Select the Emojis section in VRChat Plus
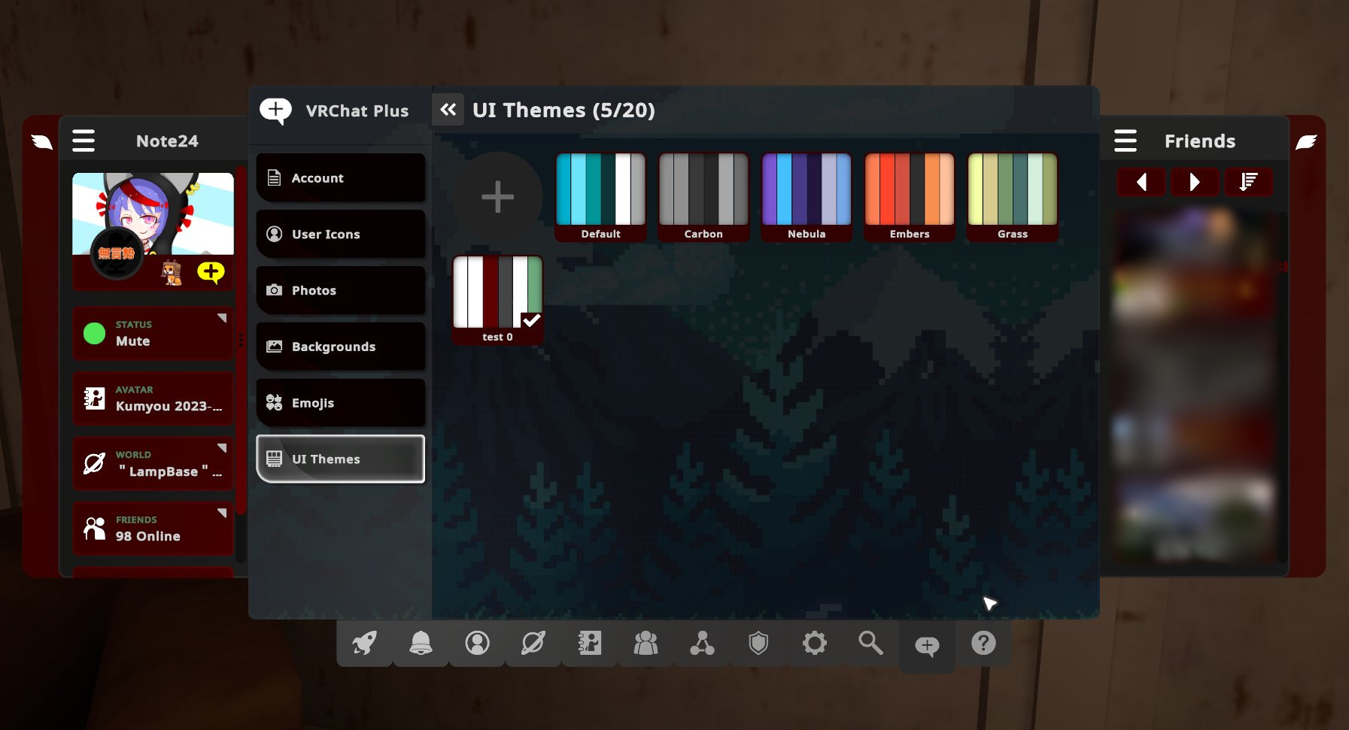This screenshot has height=730, width=1349. pyautogui.click(x=340, y=403)
